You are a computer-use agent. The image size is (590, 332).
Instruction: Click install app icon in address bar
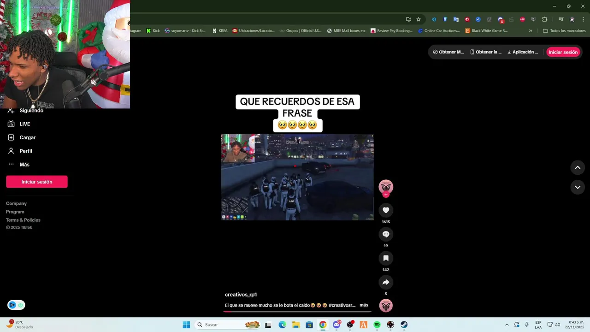408,19
